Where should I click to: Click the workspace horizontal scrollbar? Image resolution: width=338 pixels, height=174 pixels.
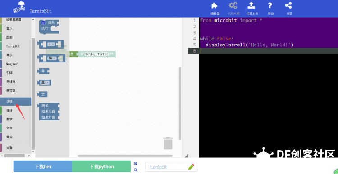pos(125,156)
